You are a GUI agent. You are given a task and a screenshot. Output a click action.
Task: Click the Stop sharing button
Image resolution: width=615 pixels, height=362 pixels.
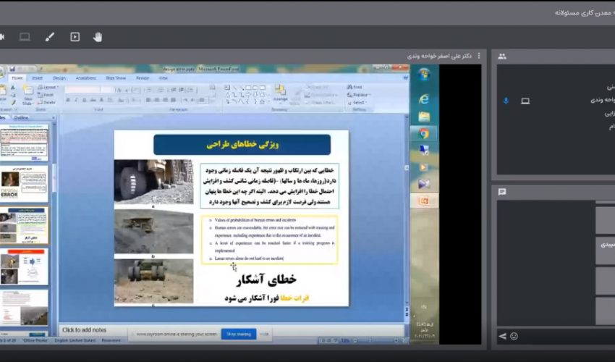239,334
